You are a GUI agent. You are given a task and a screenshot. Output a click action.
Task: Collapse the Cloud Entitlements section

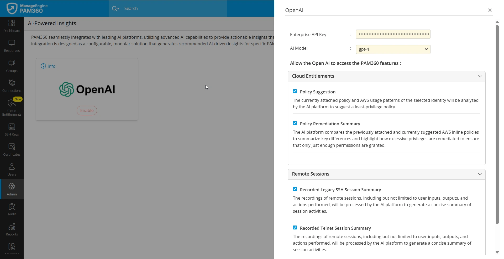coord(480,76)
